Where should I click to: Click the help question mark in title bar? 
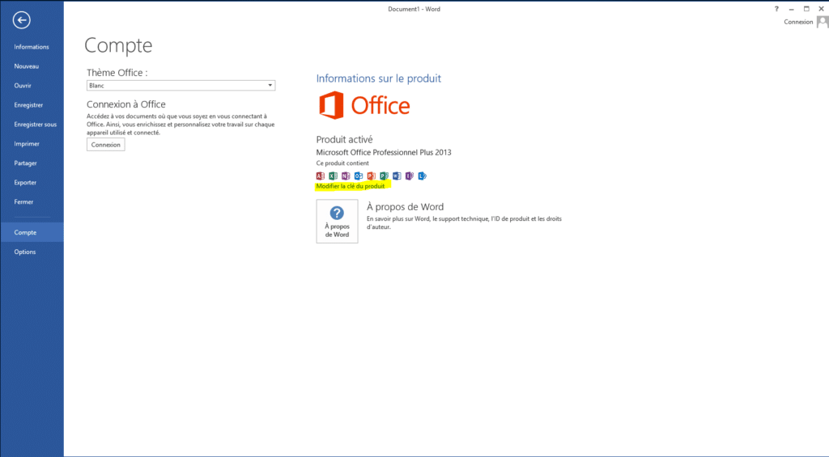(x=776, y=8)
